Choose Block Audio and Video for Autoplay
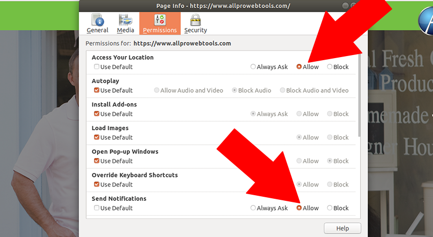 282,90
